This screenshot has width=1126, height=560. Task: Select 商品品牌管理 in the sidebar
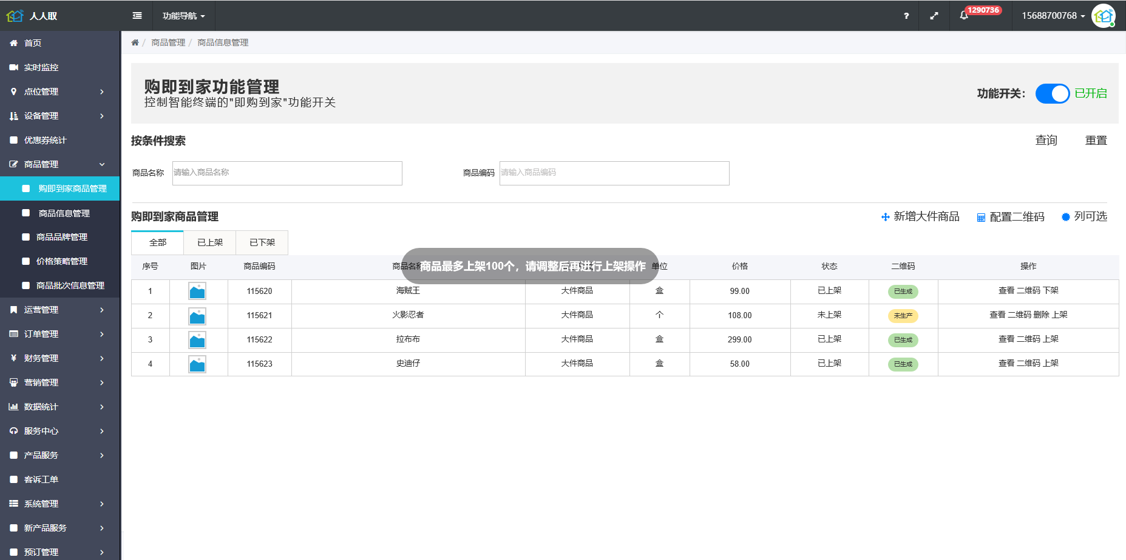[62, 237]
